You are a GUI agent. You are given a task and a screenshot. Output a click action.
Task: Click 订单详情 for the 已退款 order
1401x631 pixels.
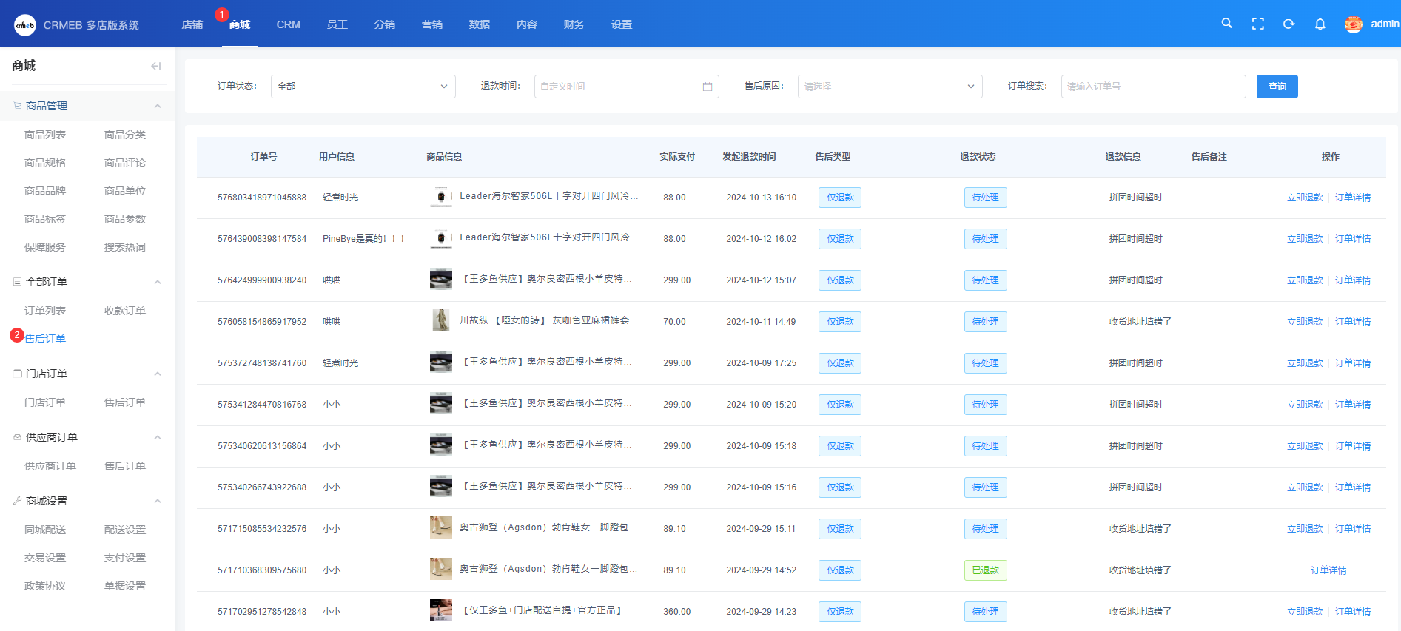click(1328, 570)
